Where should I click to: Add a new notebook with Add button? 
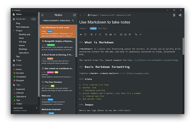click(x=33, y=19)
